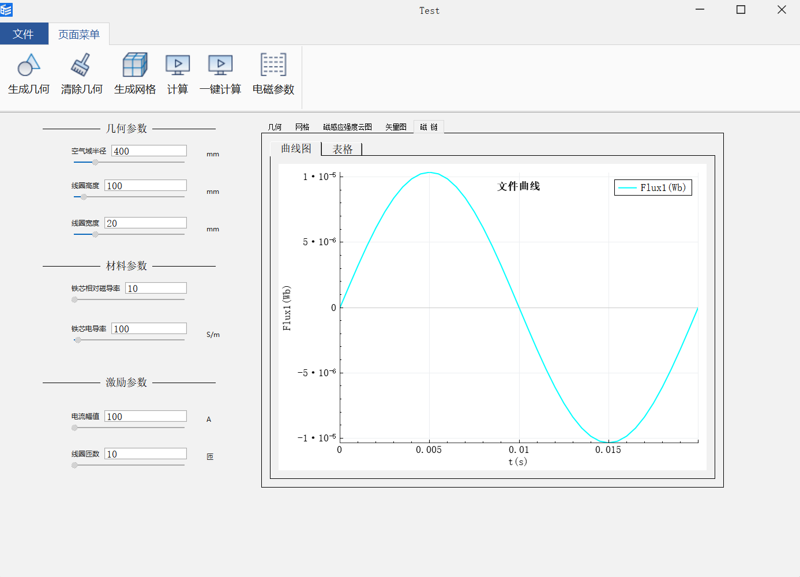The width and height of the screenshot is (800, 577).
Task: Click the app logo icon in title bar
Action: [6, 10]
